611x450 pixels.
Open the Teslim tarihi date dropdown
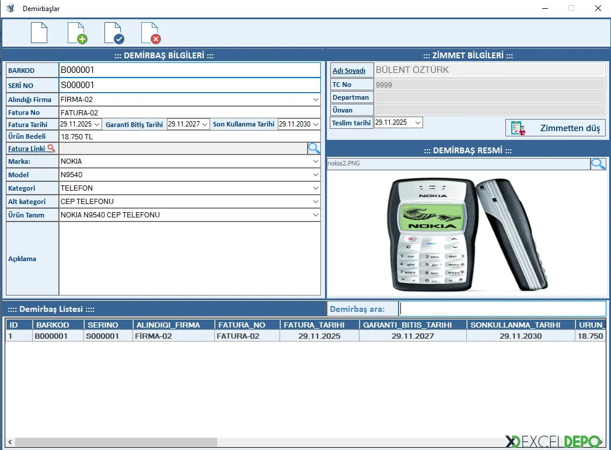pos(417,122)
